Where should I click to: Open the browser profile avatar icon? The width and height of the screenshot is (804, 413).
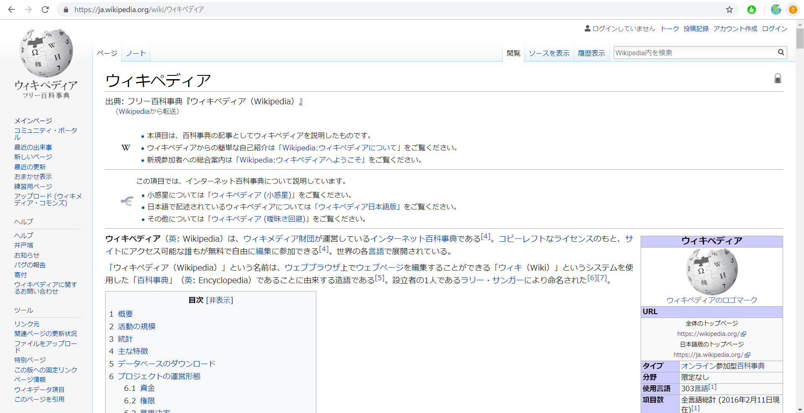[x=776, y=9]
